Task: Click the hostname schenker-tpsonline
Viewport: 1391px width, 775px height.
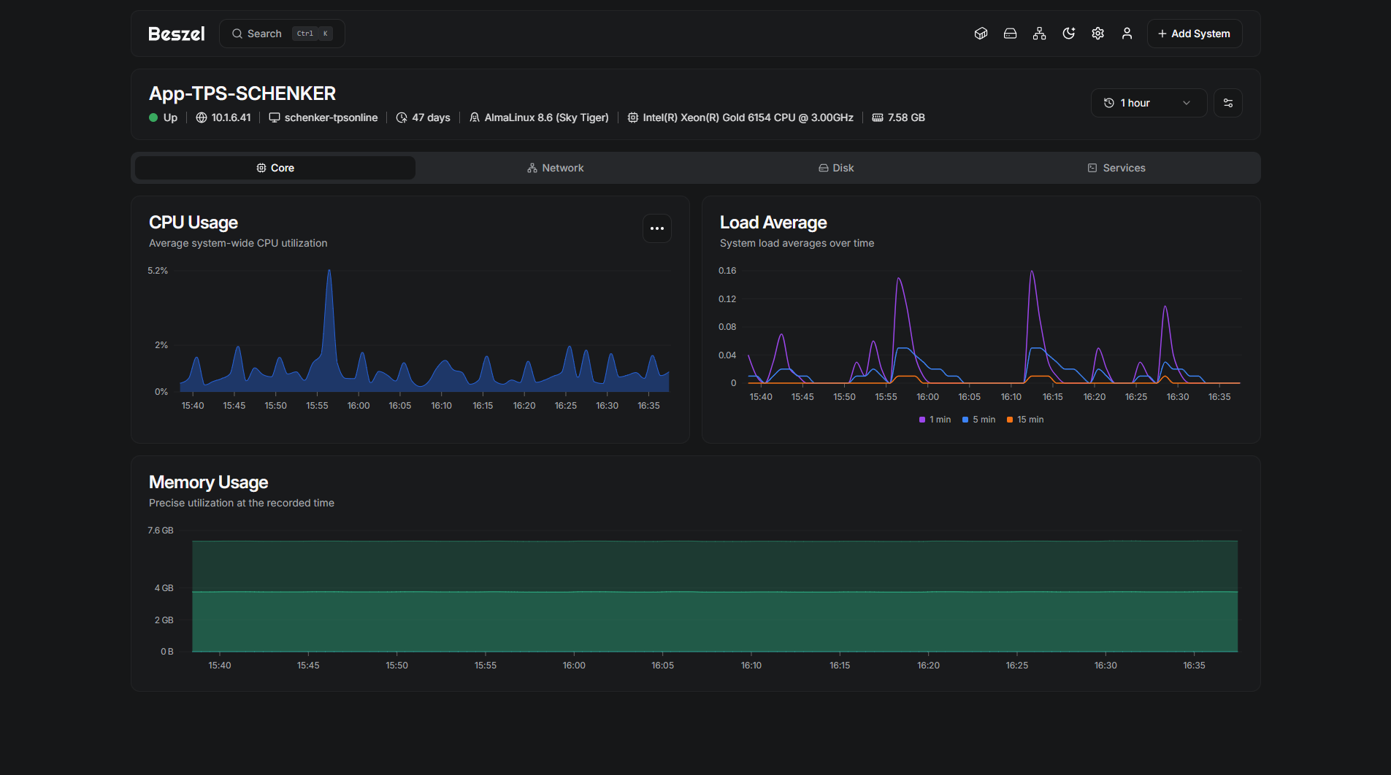Action: pyautogui.click(x=331, y=117)
